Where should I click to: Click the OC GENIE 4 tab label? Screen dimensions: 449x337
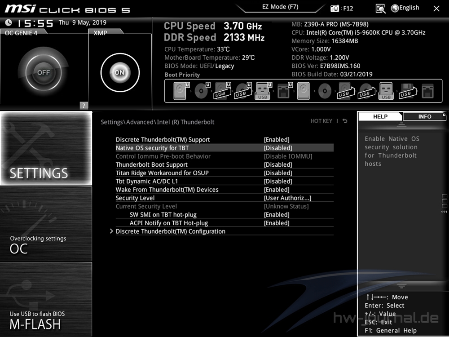tap(21, 33)
